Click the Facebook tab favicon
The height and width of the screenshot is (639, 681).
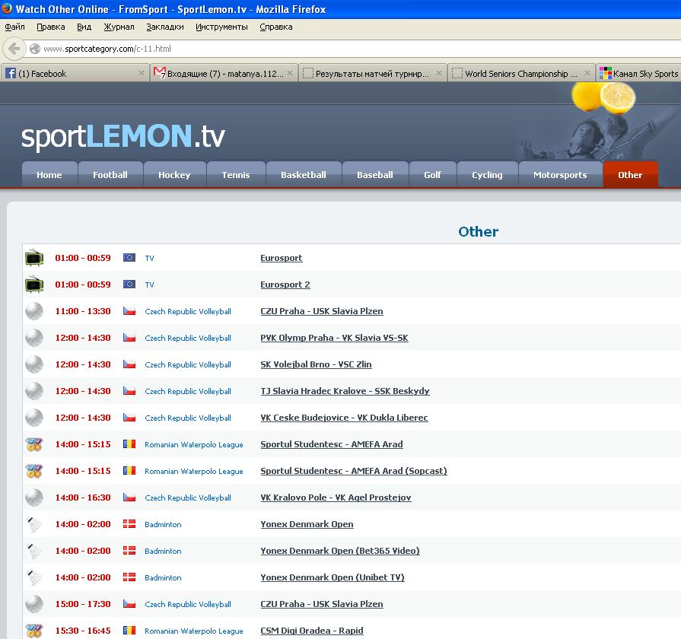click(11, 73)
